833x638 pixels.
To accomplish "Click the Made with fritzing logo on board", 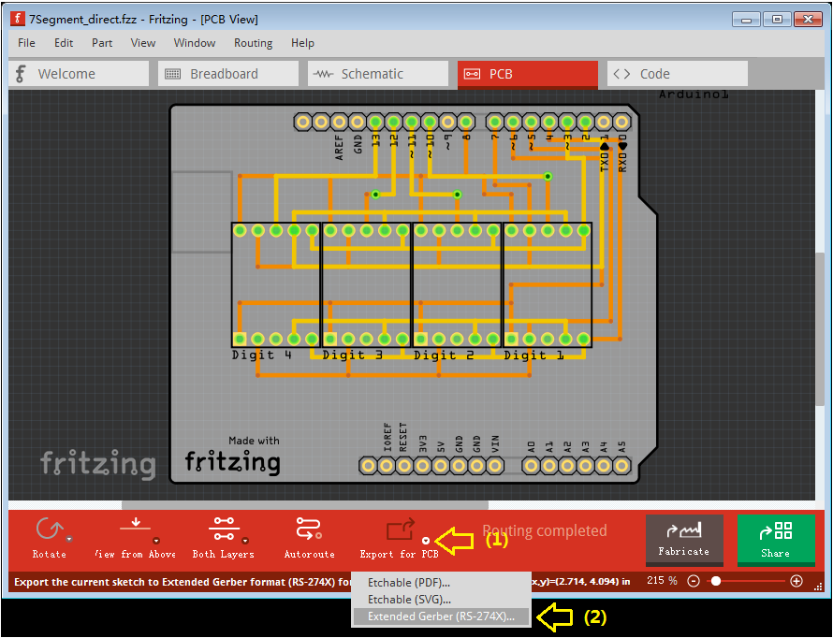I will coord(233,456).
